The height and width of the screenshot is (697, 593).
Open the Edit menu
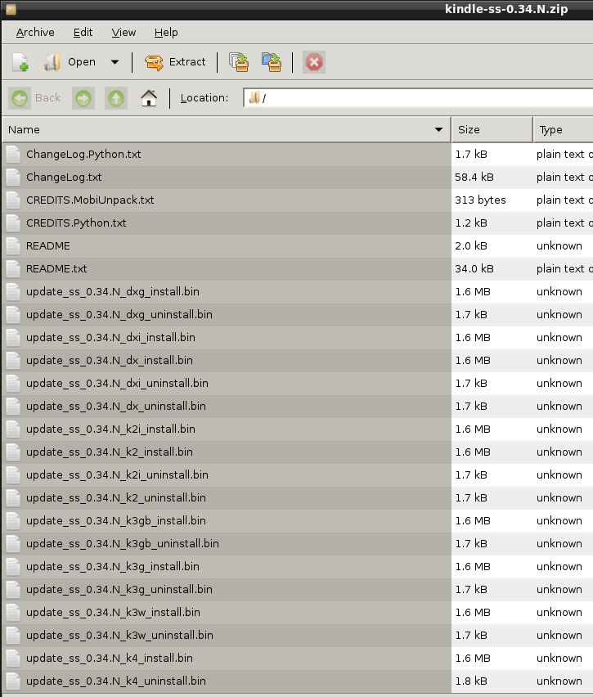point(83,33)
